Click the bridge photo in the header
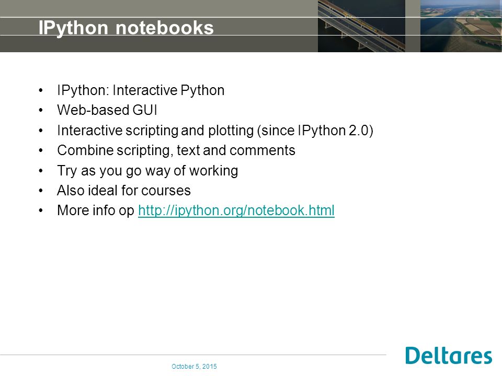 tap(361, 26)
